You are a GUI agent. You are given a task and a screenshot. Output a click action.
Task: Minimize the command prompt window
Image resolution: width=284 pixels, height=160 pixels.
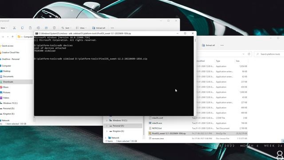177,33
